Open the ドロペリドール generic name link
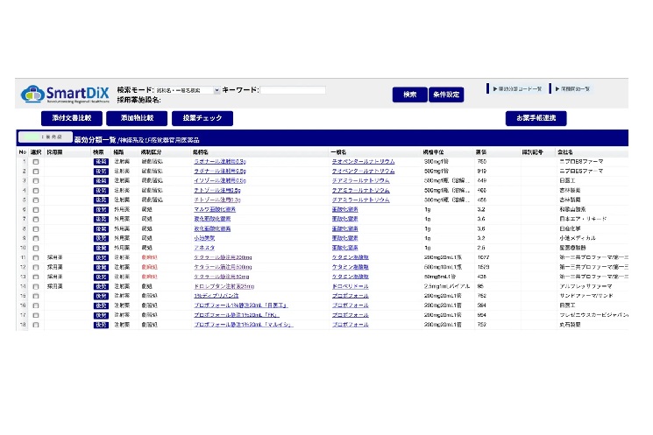653x435 pixels. coord(351,286)
